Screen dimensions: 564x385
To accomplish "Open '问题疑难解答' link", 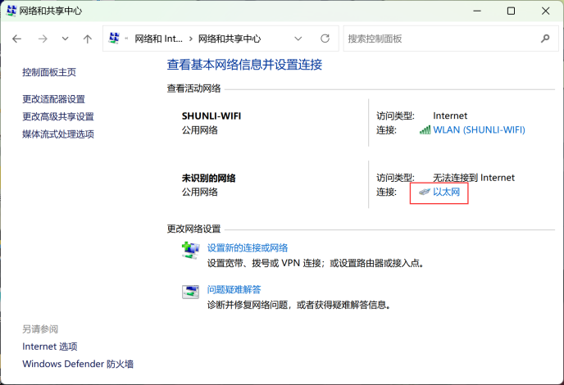I will click(234, 289).
